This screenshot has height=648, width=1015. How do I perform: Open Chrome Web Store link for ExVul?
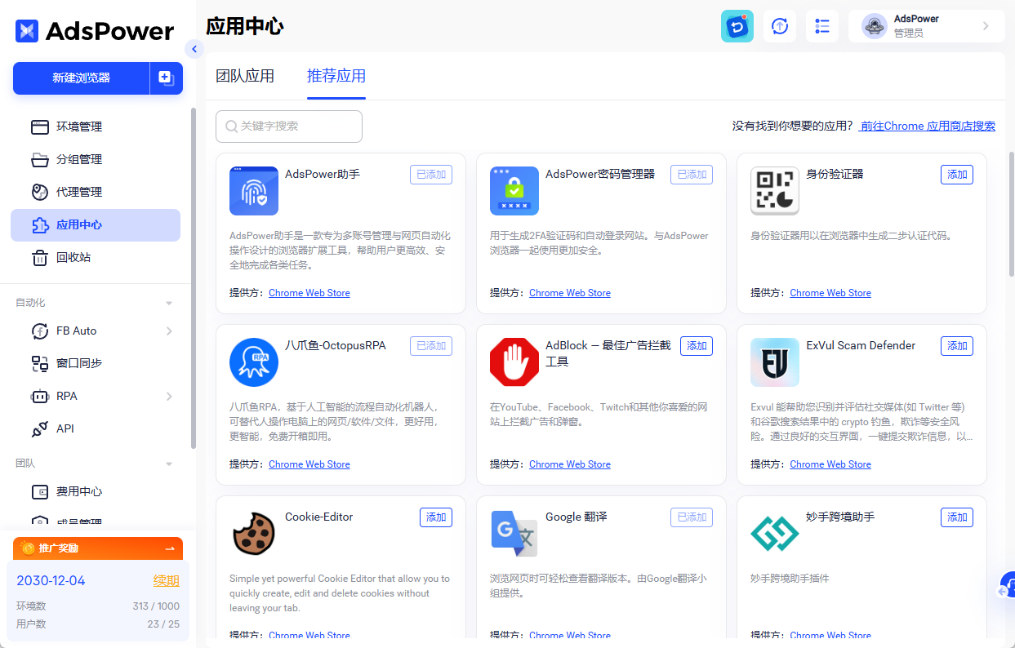tap(830, 464)
